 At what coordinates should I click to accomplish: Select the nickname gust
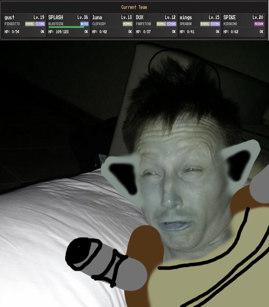click(9, 17)
